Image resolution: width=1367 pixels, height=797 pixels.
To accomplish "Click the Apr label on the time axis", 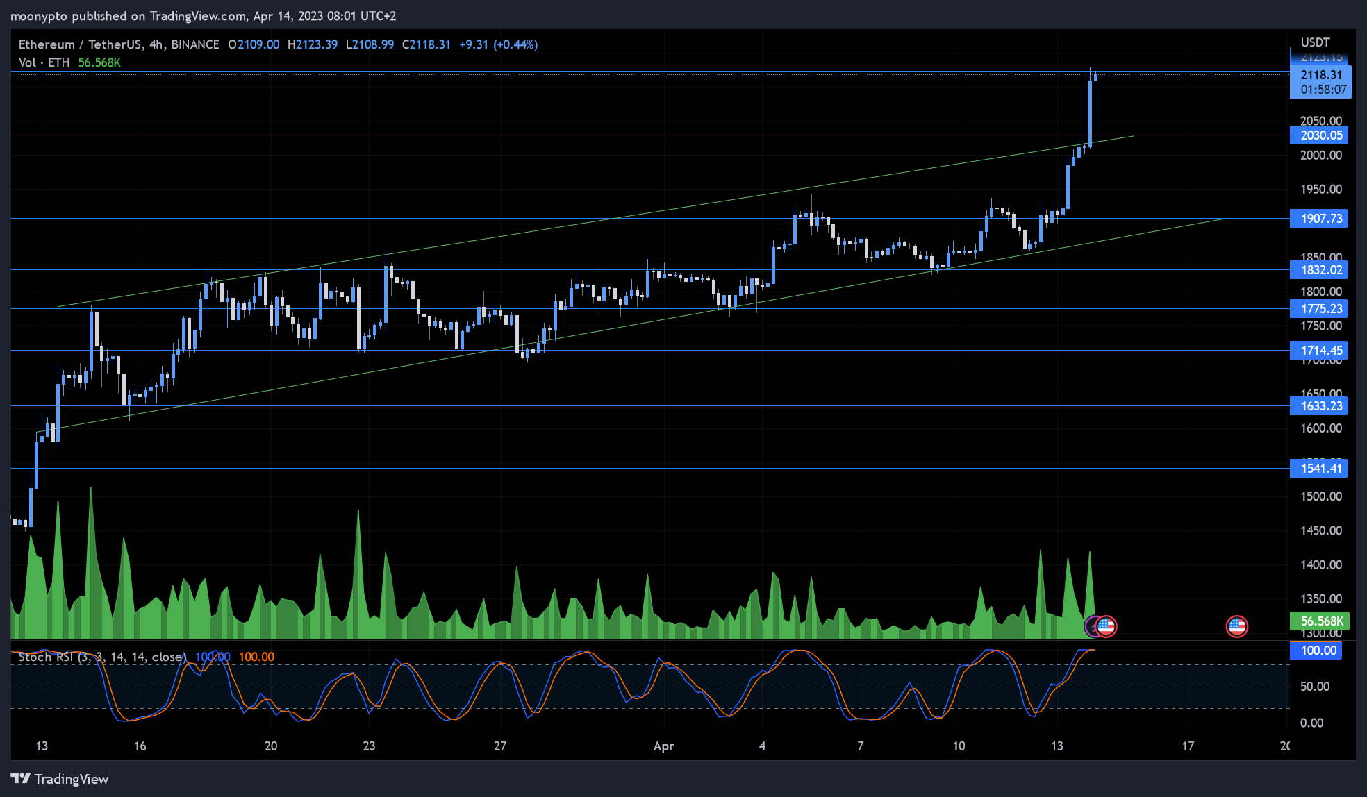I will pyautogui.click(x=663, y=746).
